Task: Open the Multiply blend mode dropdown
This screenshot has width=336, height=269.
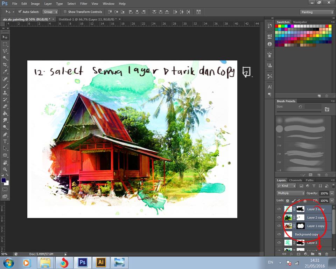Action: click(x=290, y=193)
